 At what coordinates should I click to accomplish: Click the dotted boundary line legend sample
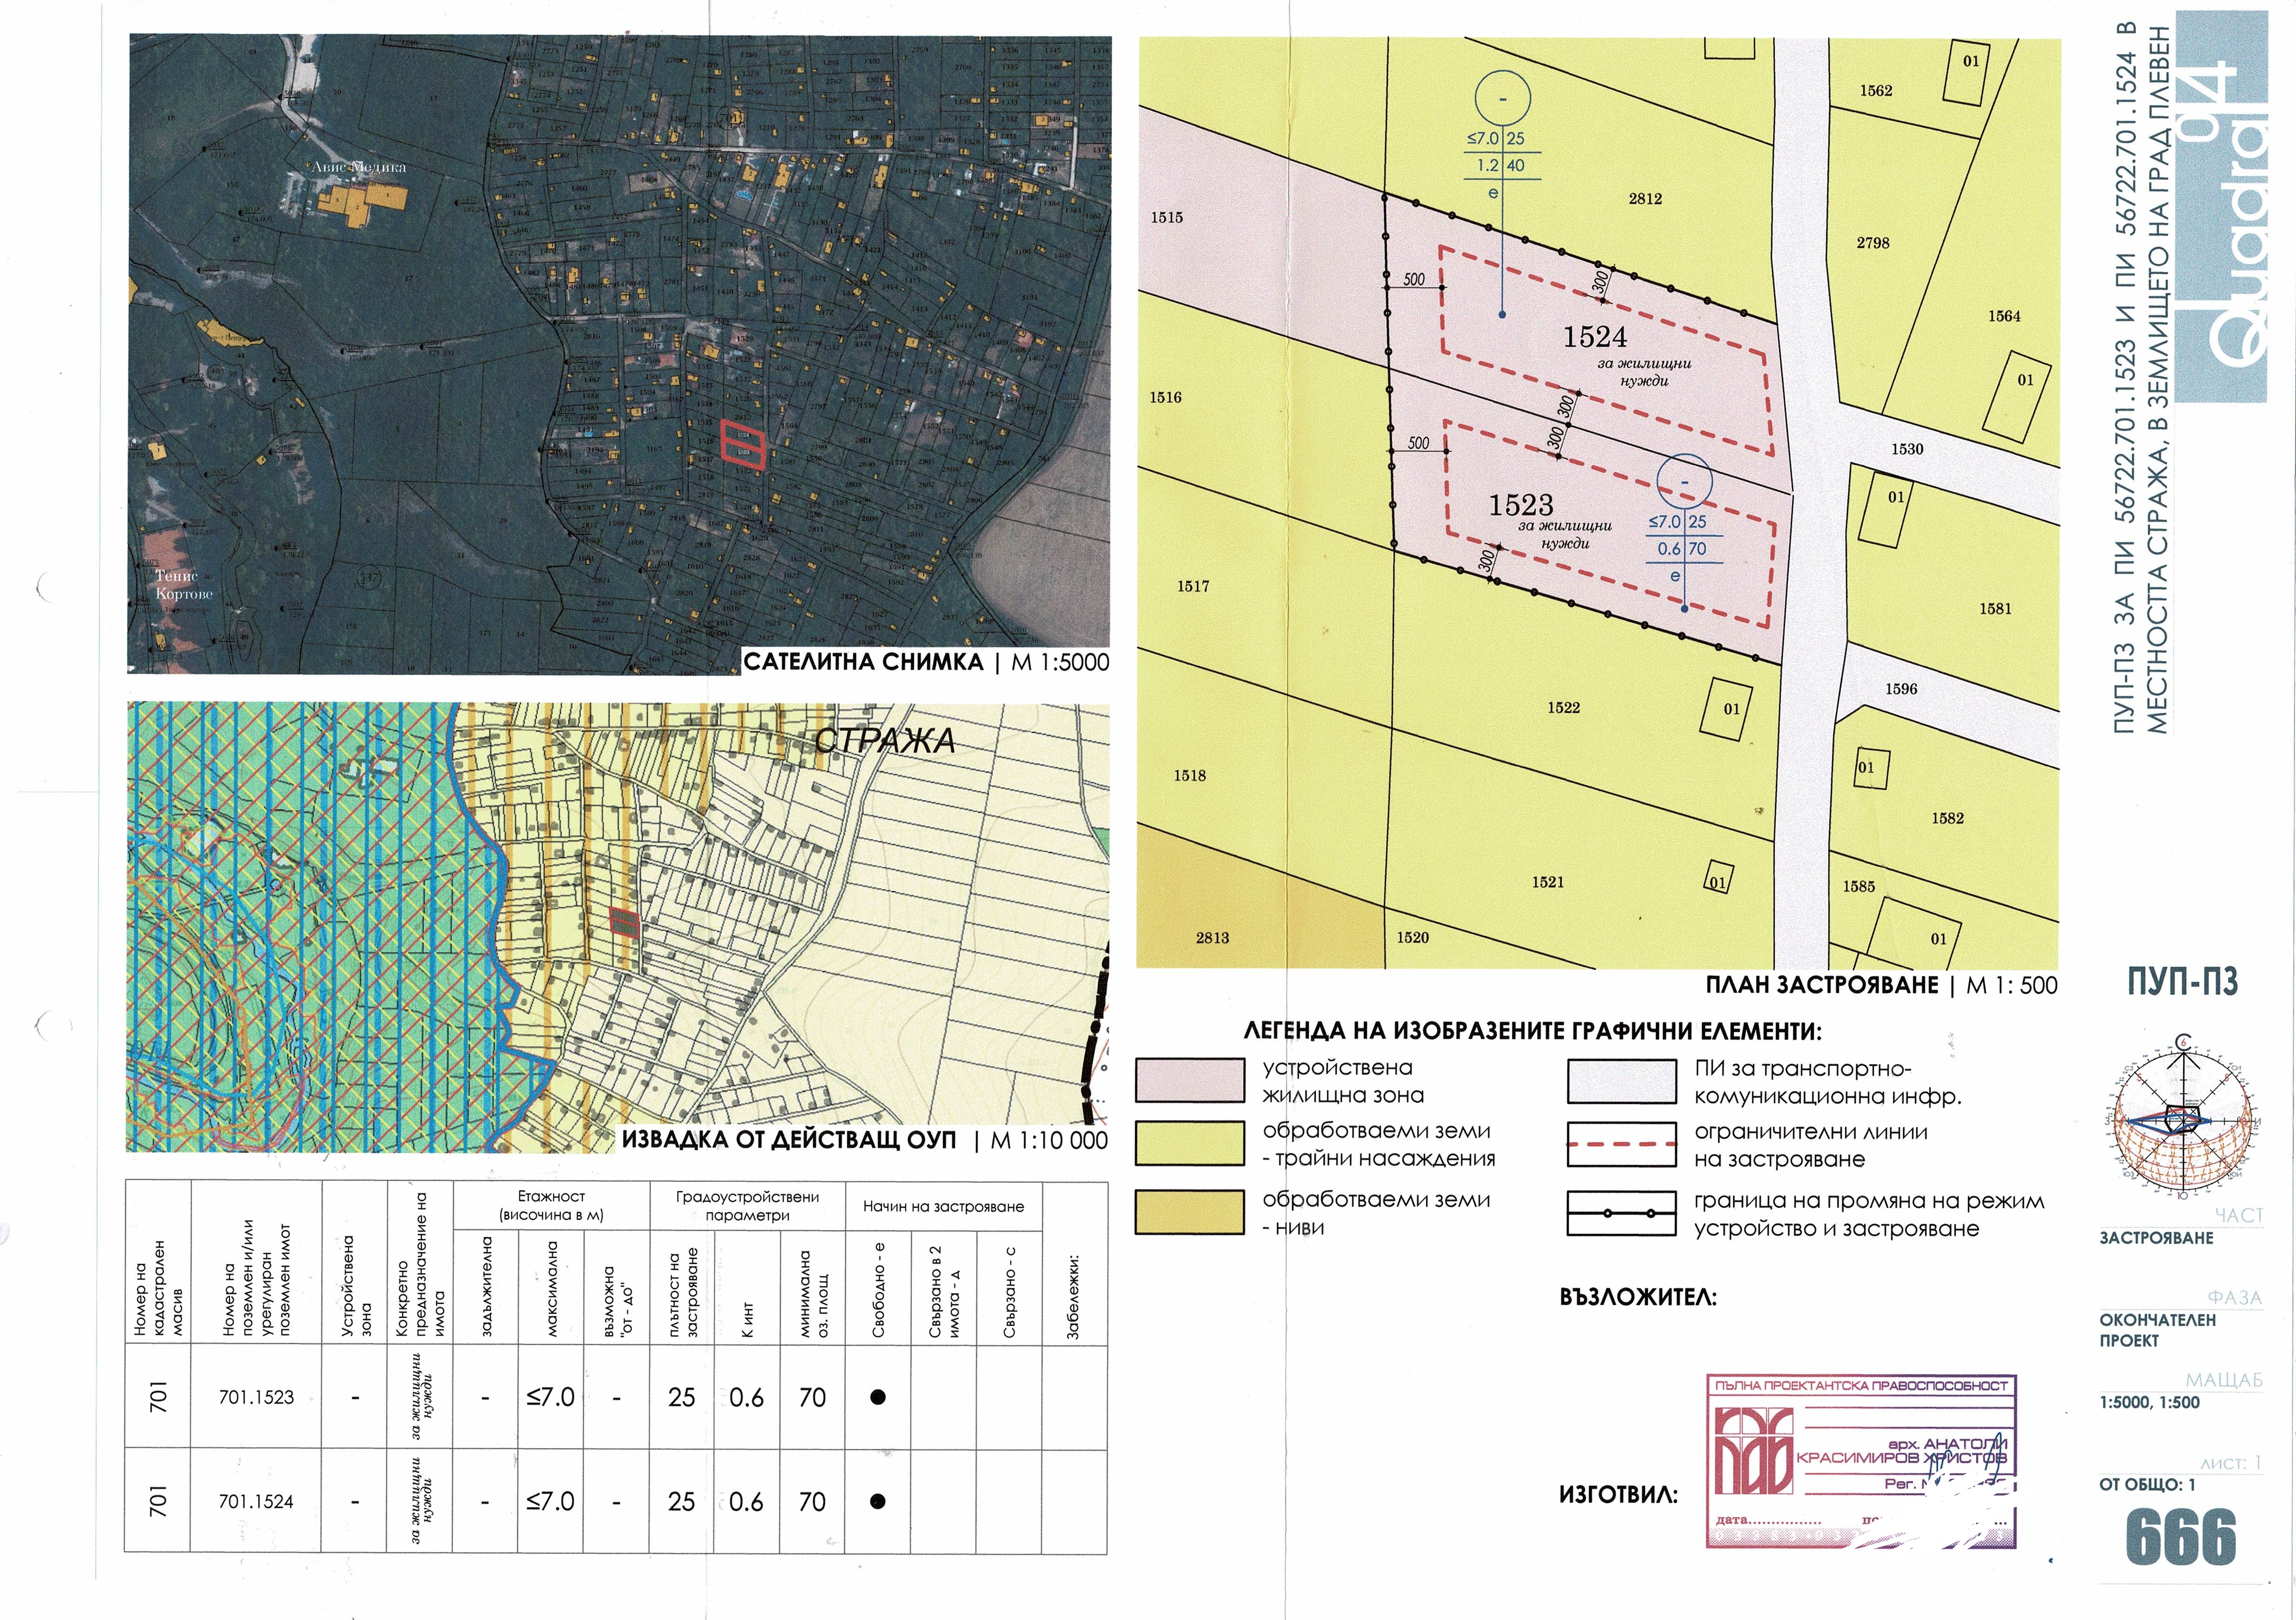coord(1622,1213)
